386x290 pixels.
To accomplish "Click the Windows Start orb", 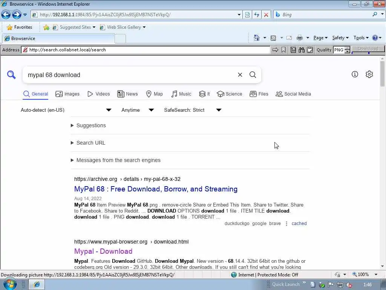I will (x=10, y=284).
